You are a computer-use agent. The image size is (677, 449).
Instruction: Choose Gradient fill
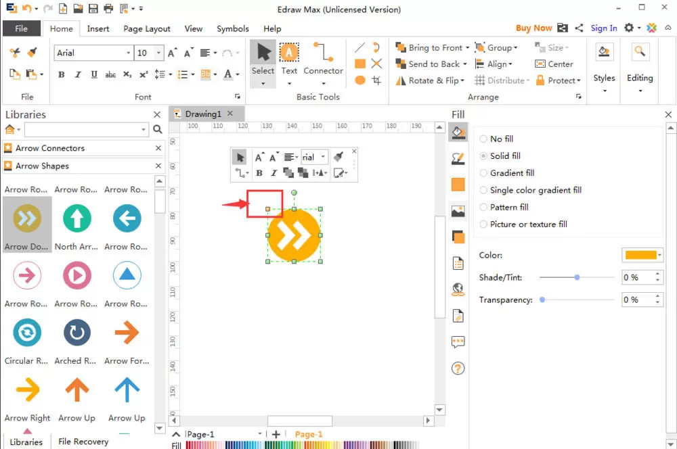click(507, 173)
